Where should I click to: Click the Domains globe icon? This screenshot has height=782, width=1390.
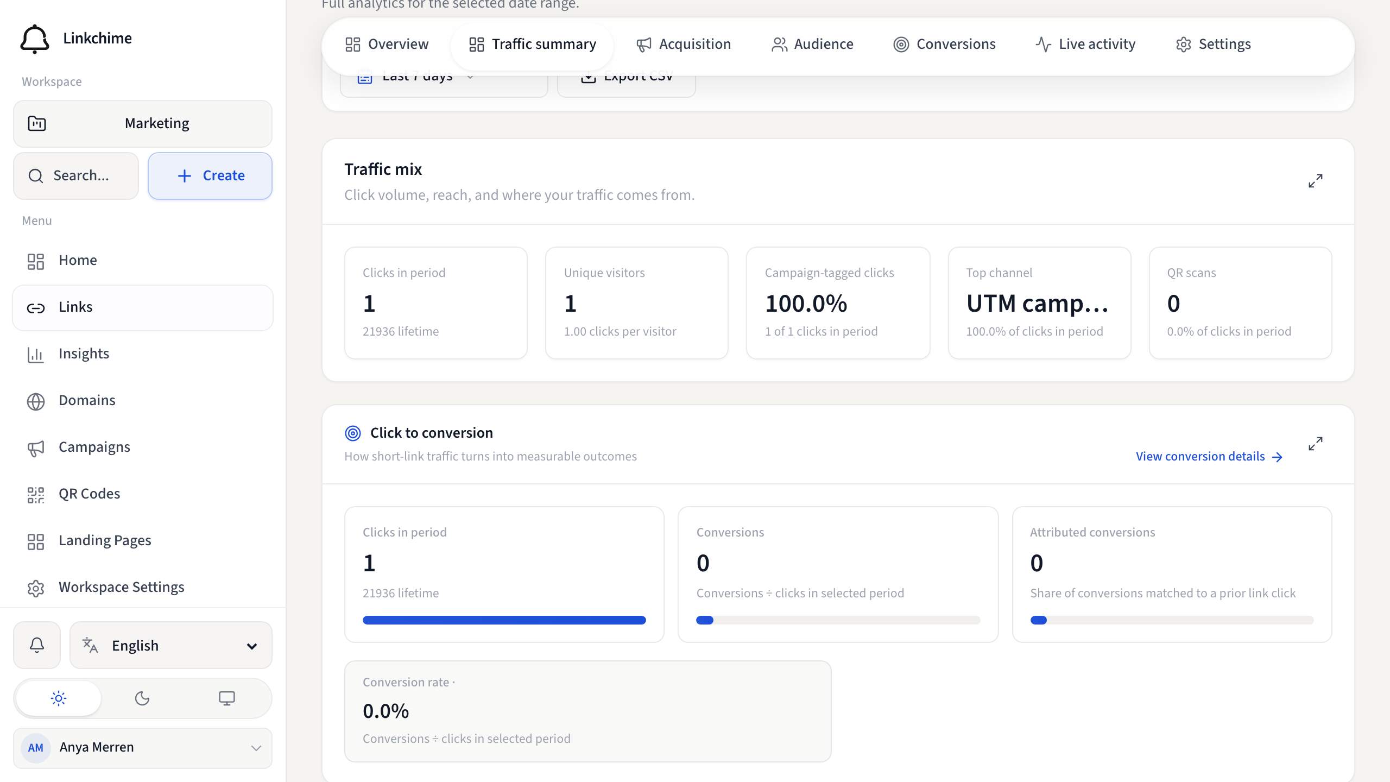point(36,401)
